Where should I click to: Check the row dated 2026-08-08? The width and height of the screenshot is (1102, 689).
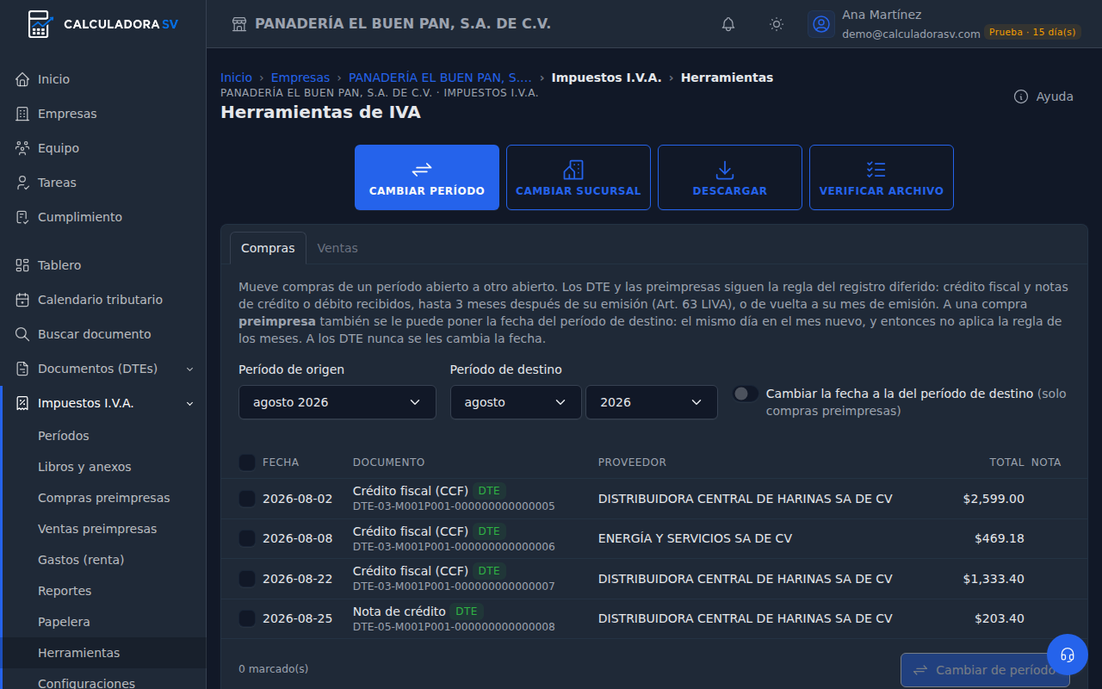[x=247, y=538]
